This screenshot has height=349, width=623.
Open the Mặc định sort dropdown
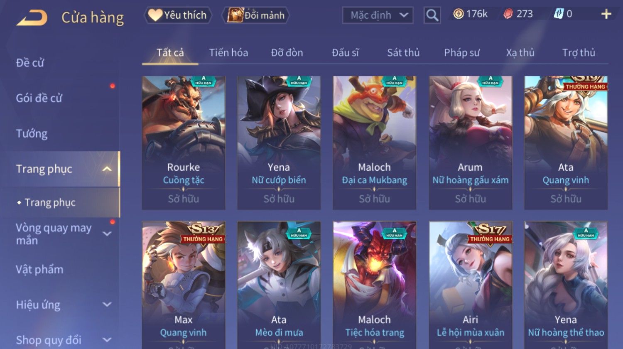click(x=378, y=15)
